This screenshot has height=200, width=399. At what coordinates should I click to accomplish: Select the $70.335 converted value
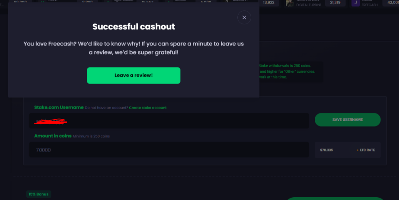tap(327, 150)
